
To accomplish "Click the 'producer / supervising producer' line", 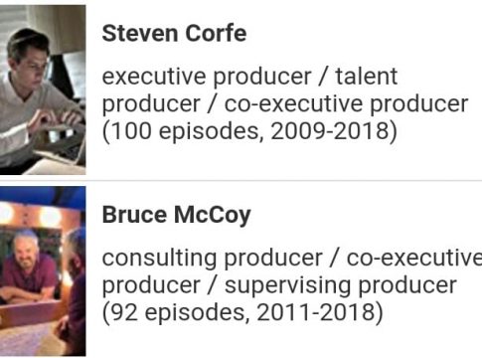I will coord(279,285).
